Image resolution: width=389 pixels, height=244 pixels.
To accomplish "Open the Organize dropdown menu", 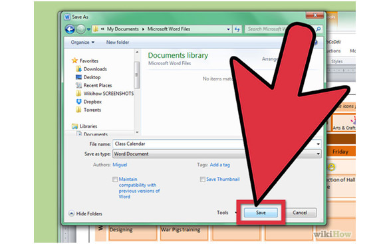I will tap(82, 43).
